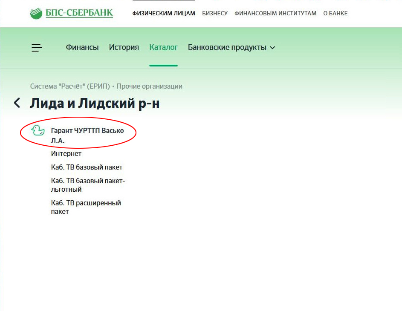
Task: Expand the Банковские продукты dropdown
Action: click(231, 47)
